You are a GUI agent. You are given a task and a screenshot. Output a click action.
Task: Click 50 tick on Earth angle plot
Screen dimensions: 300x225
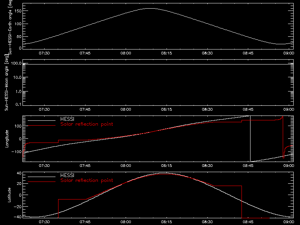(19, 36)
